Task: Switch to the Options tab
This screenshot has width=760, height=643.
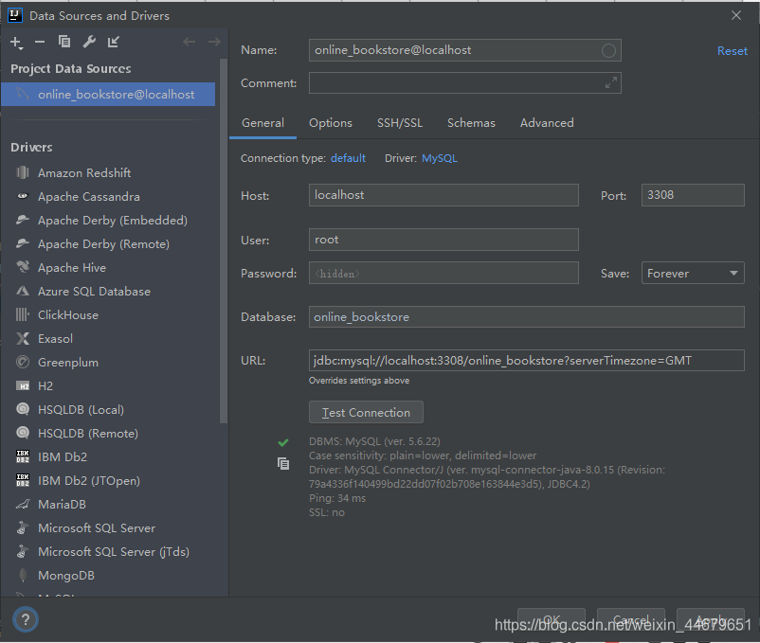Action: coord(331,123)
